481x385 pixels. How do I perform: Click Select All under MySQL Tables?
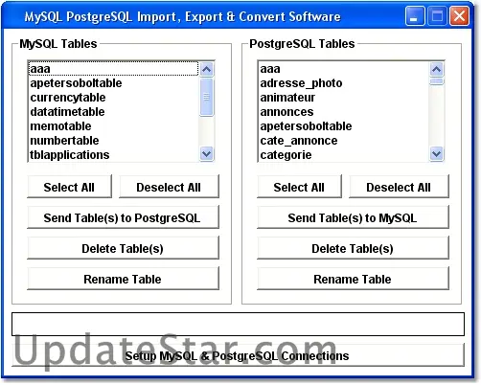(x=69, y=187)
